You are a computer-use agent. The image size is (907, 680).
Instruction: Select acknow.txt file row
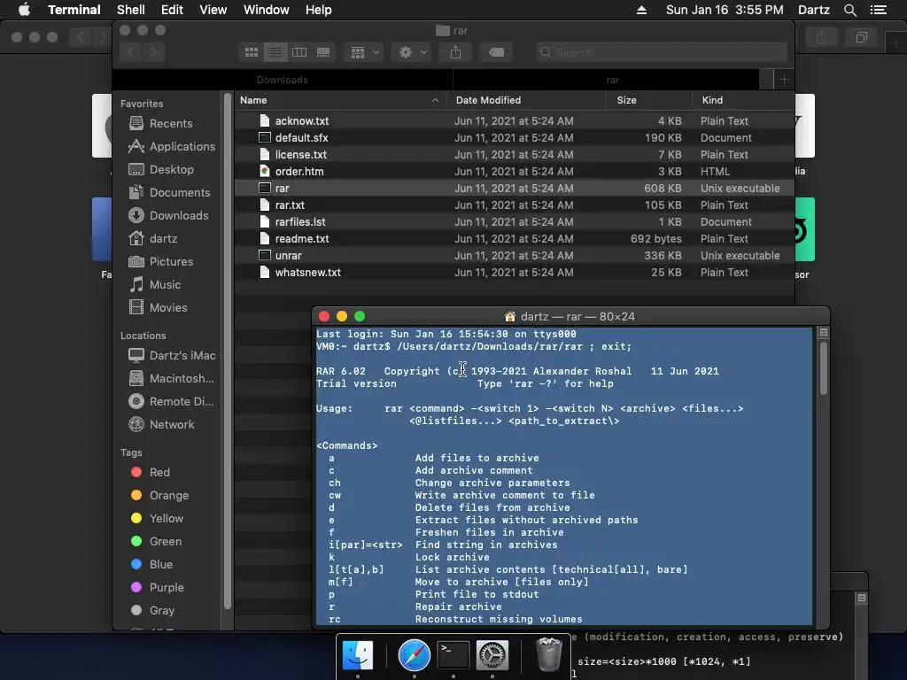(515, 120)
